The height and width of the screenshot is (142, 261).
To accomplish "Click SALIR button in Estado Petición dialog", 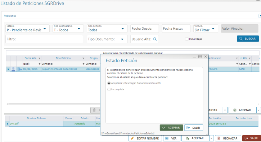I will click(x=194, y=128).
